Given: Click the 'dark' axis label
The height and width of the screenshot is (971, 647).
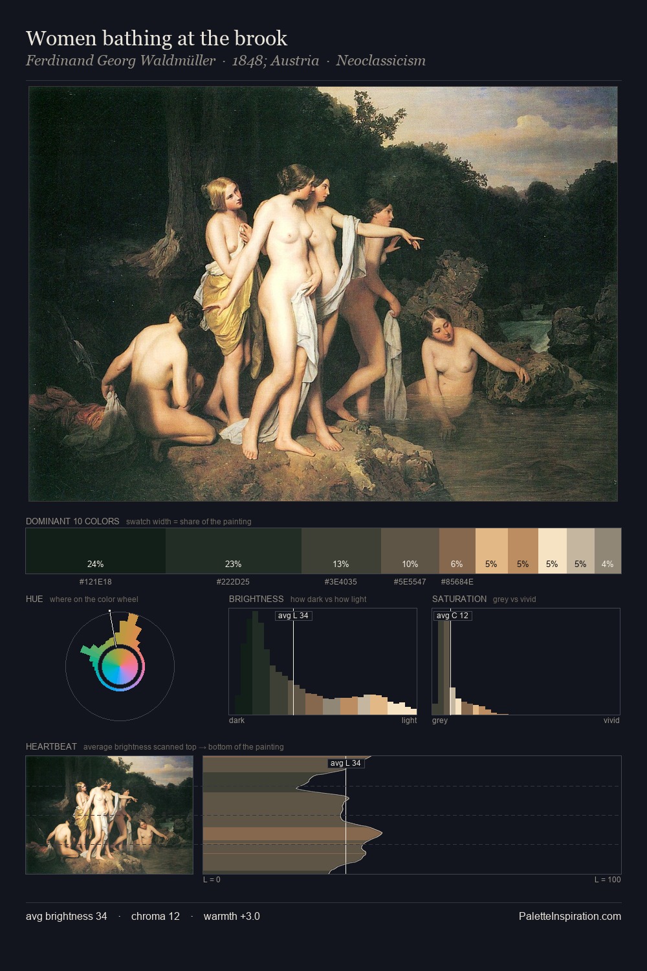Looking at the screenshot, I should tap(237, 720).
